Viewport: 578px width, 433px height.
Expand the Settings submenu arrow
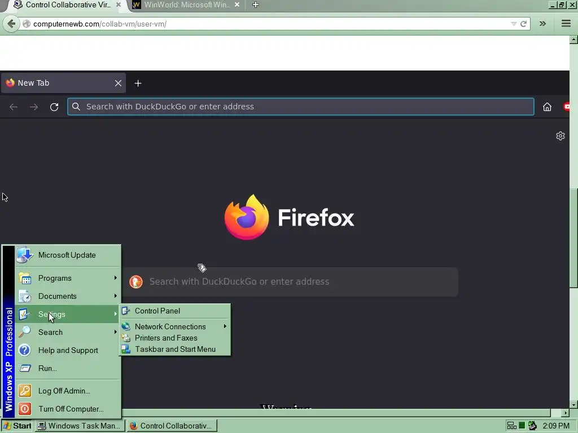click(115, 314)
